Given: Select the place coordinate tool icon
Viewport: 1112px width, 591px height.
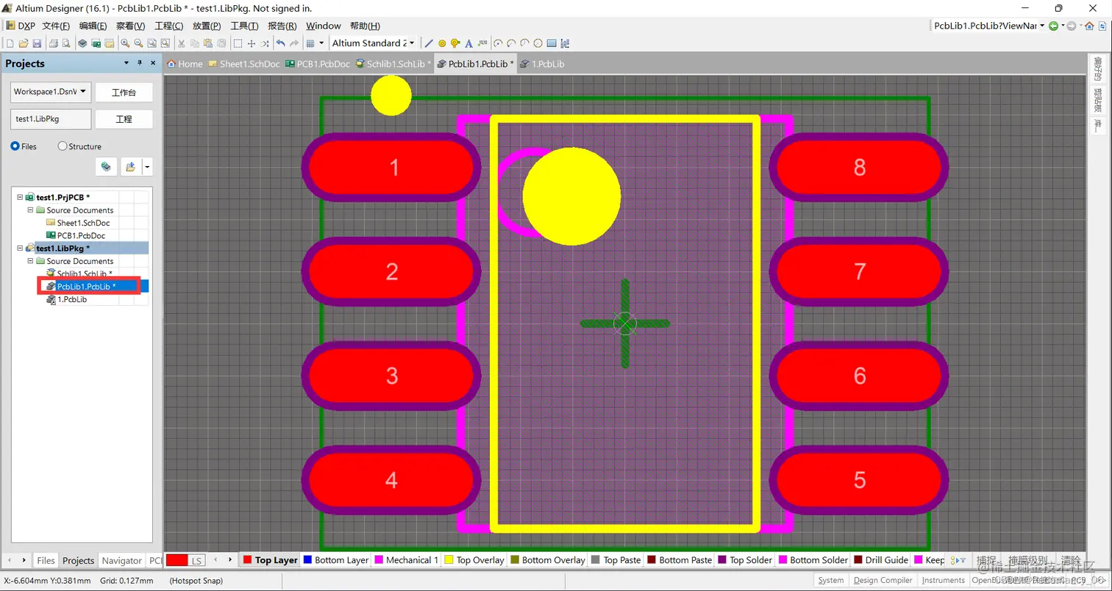Looking at the screenshot, I should pyautogui.click(x=482, y=43).
